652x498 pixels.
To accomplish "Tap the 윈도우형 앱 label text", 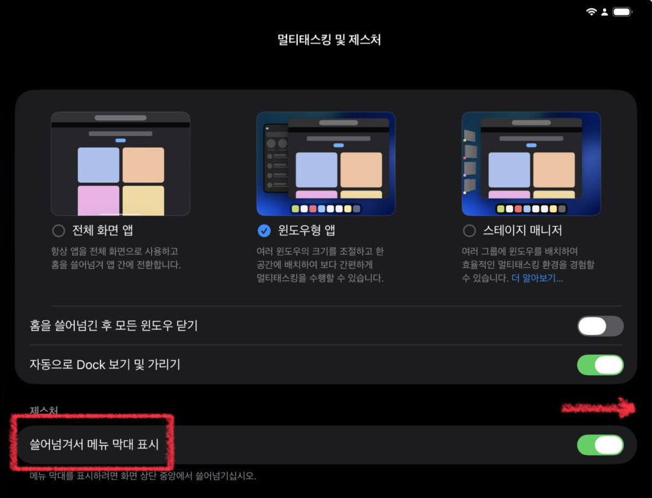I will point(306,230).
